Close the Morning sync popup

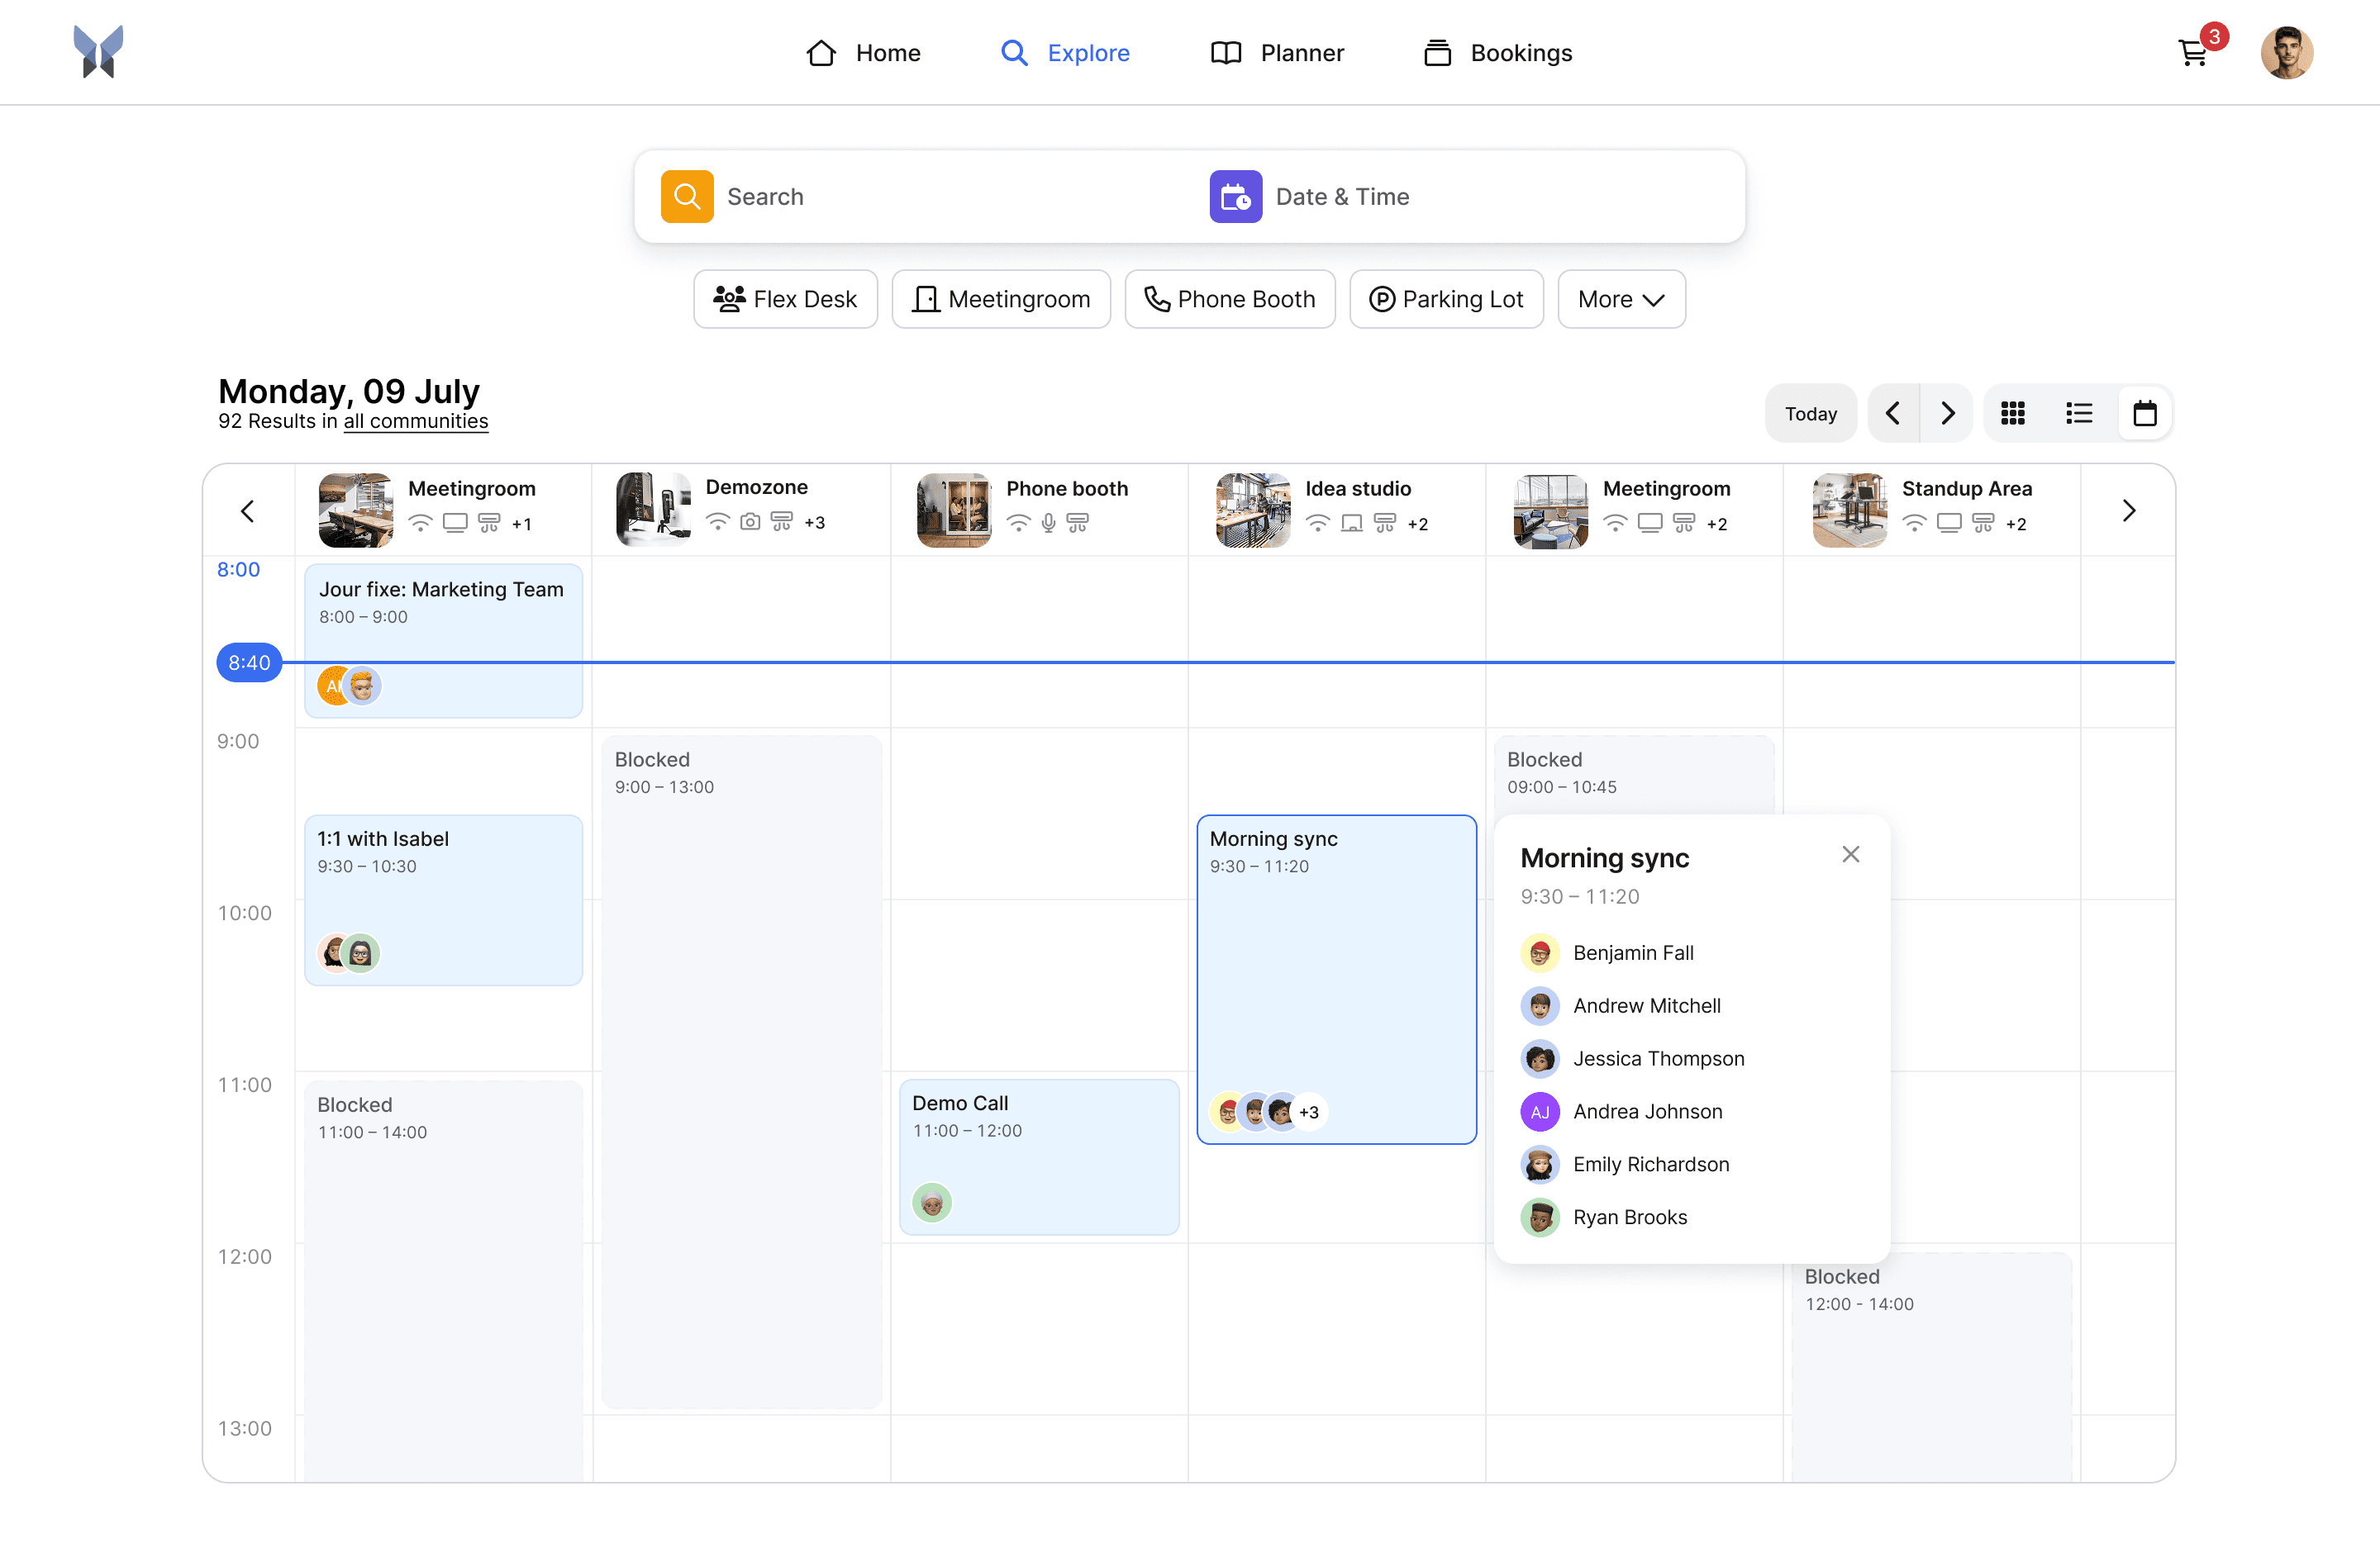pos(1850,854)
